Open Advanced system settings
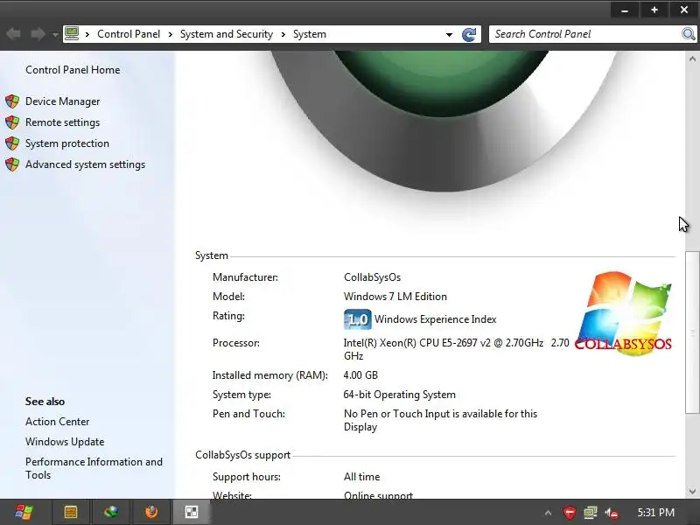The image size is (700, 525). click(85, 164)
